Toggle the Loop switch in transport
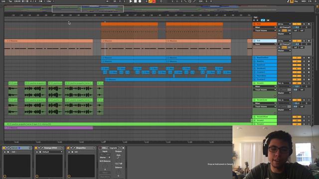Image resolution: width=319 pixels, height=179 pixels. [189, 1]
